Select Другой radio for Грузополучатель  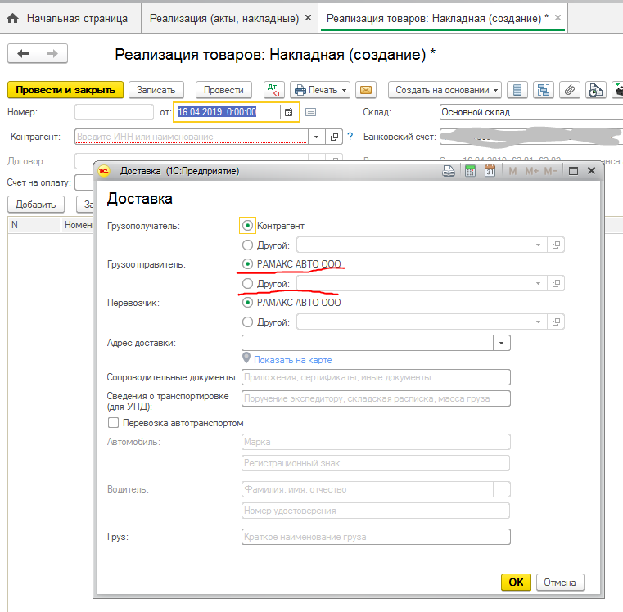tap(248, 245)
